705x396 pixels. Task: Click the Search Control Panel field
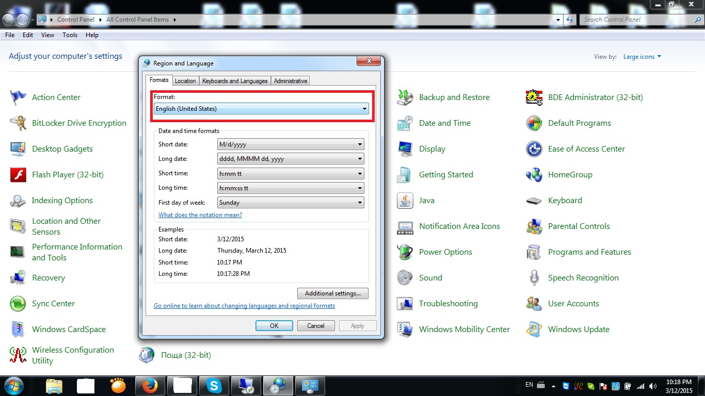(x=637, y=20)
